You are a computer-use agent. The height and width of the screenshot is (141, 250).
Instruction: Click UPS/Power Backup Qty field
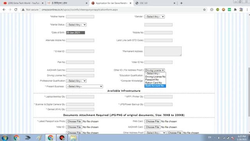158,105
